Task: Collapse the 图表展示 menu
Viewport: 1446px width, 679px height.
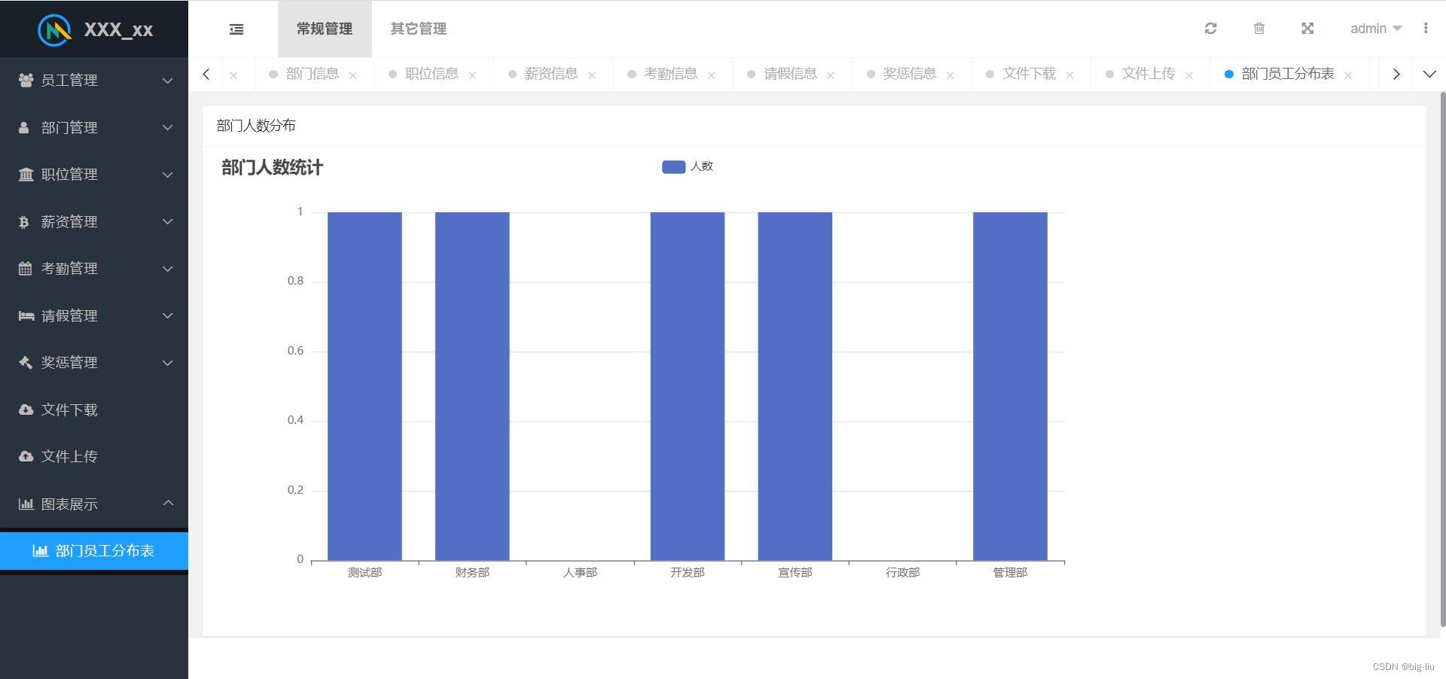Action: coord(168,503)
